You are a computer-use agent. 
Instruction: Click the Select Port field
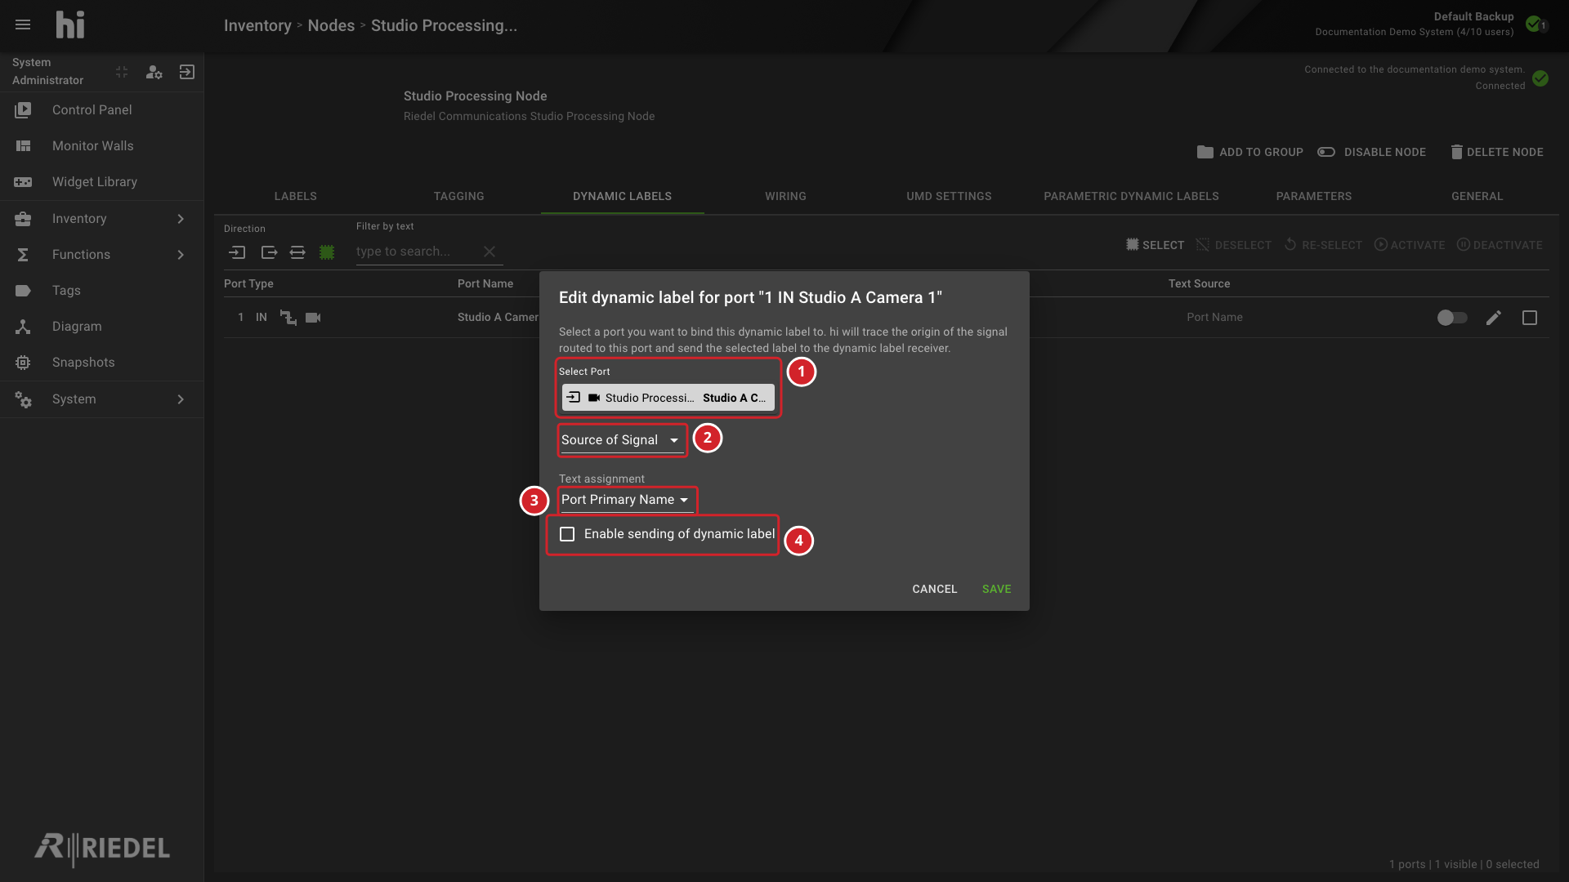pos(668,398)
